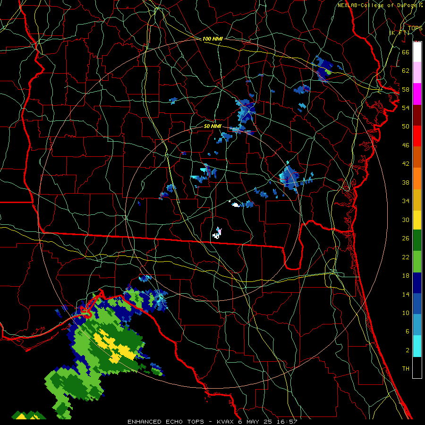Click the black TH threshold legend swatch
Viewport: 425px width, 425px height.
(417, 367)
